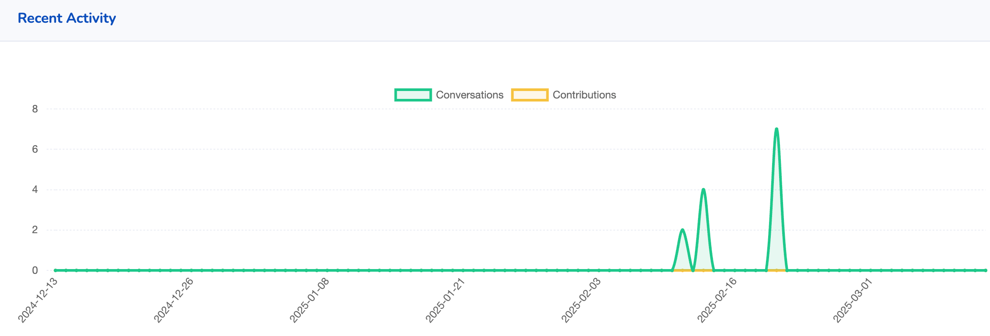Click the y-axis label 6
Viewport: 990px width, 336px height.
35,149
